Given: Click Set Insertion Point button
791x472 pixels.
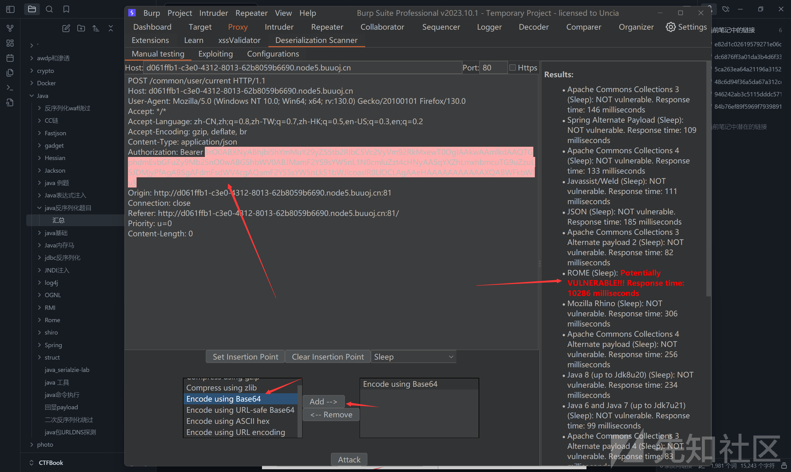Looking at the screenshot, I should pyautogui.click(x=245, y=356).
